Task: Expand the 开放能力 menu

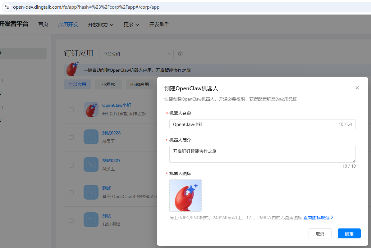Action: click(x=101, y=25)
